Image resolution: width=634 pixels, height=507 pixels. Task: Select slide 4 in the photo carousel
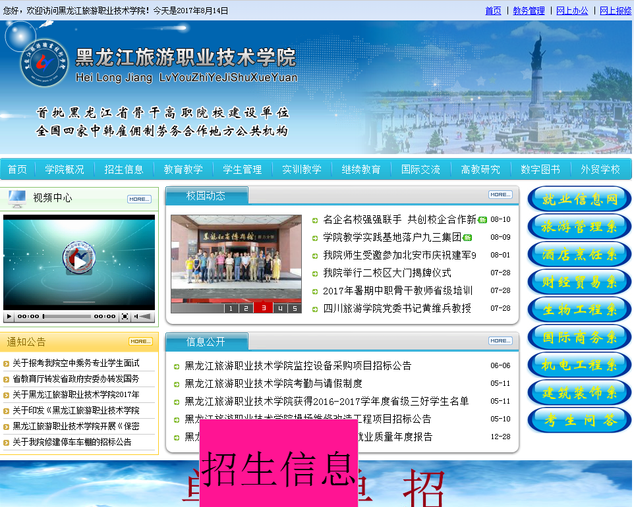(279, 308)
